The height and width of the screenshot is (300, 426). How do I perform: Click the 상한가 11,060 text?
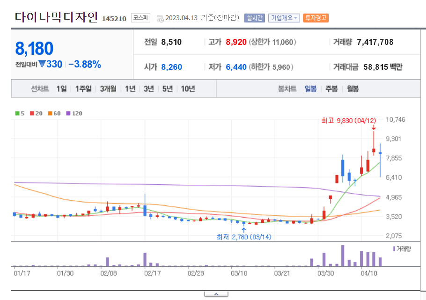272,42
